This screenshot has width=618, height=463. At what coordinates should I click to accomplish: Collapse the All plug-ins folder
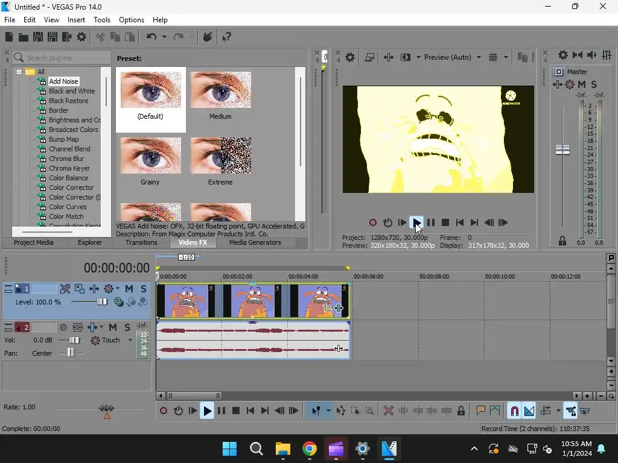click(x=19, y=72)
